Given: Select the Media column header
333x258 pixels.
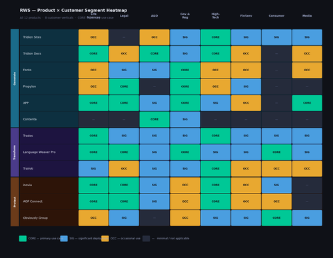Looking at the screenshot, I should pyautogui.click(x=307, y=16).
